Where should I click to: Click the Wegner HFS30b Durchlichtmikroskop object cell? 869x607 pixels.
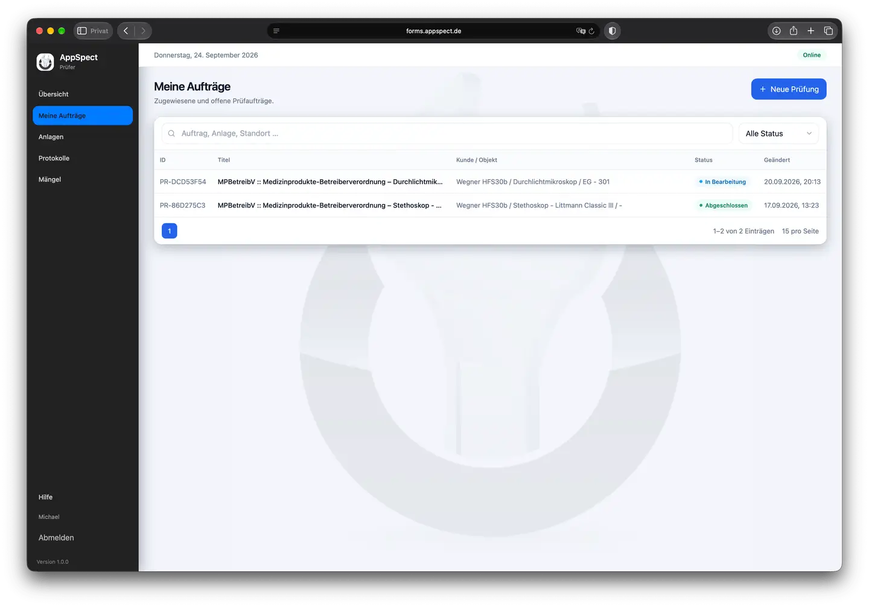tap(533, 182)
